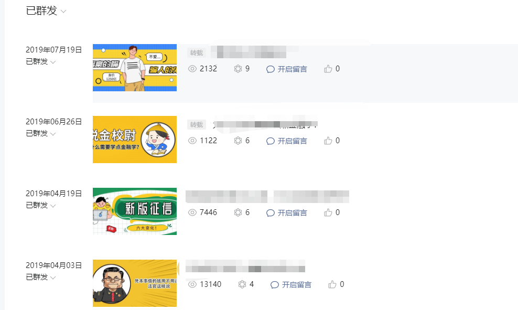518x310 pixels.
Task: Click the share flower icon showing 4
Action: [x=242, y=284]
